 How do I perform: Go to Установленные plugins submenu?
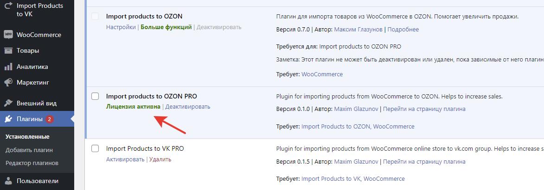(x=27, y=136)
